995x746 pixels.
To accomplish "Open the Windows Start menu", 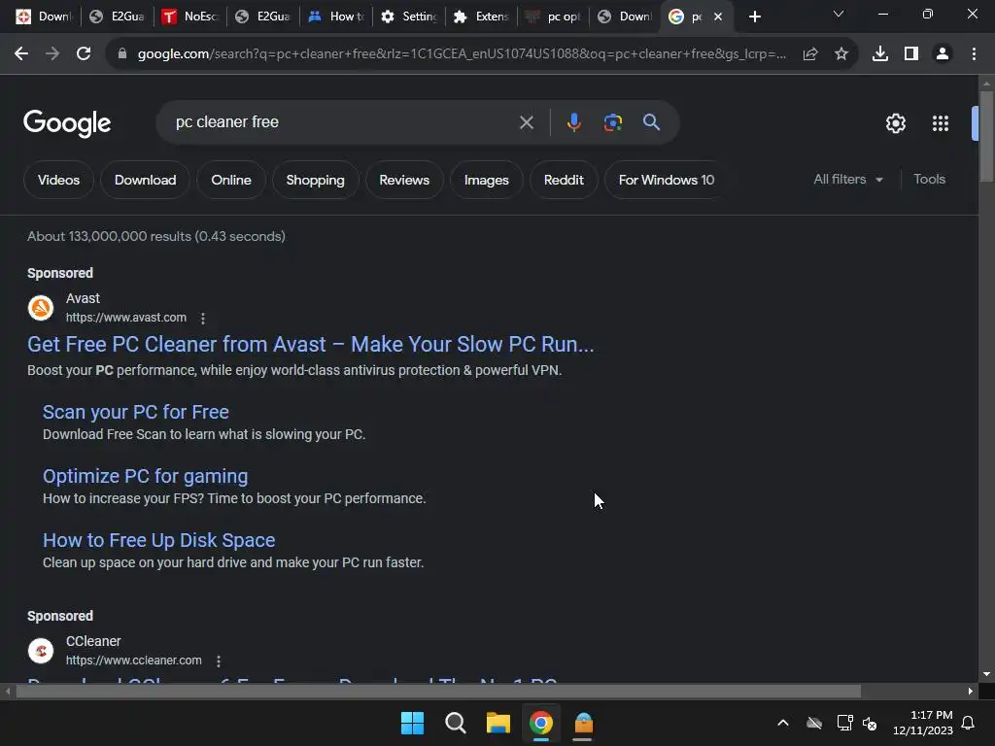I will pos(412,723).
